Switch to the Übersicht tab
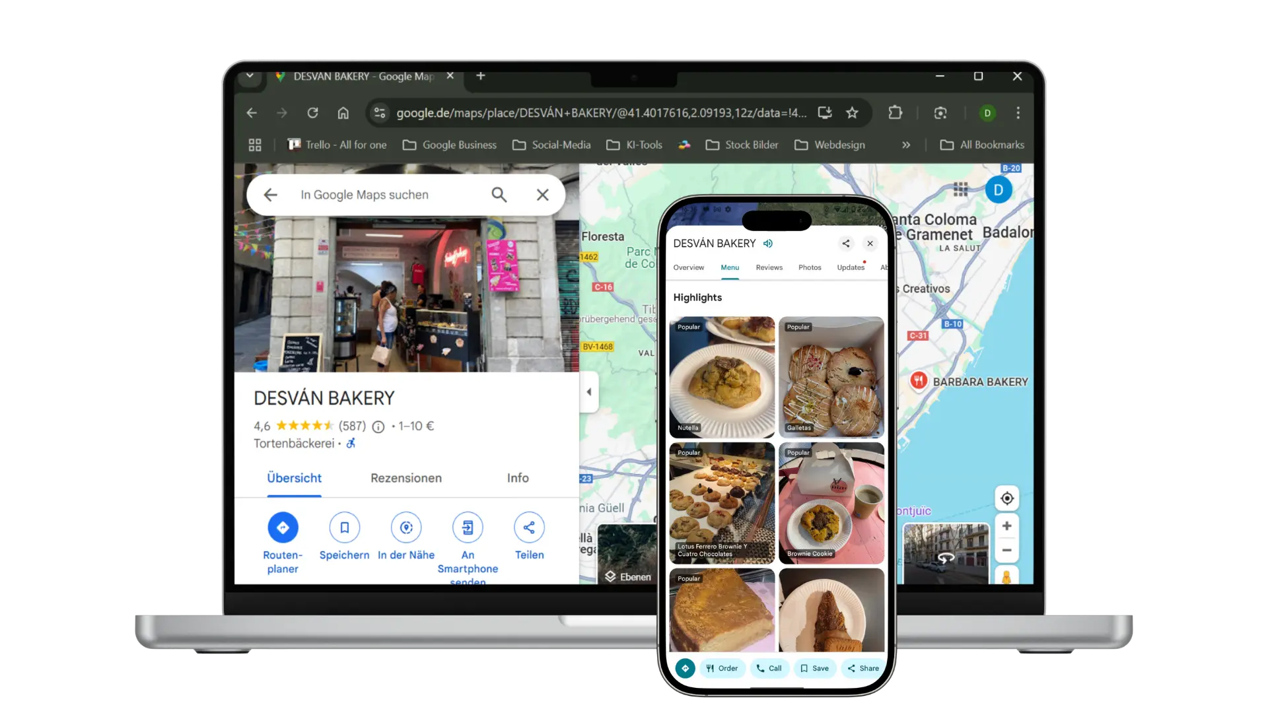Viewport: 1268px width, 713px height. pos(294,478)
